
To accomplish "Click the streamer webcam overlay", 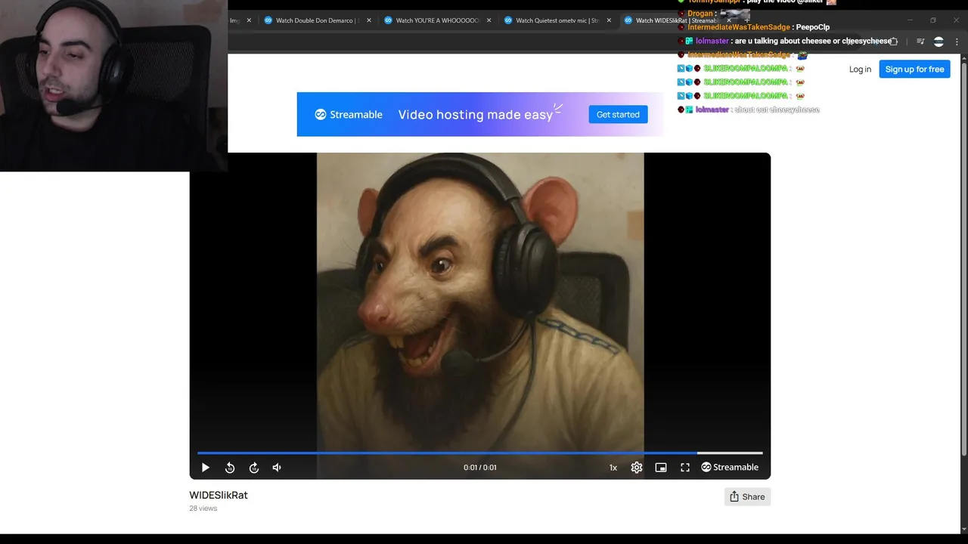I will [113, 85].
